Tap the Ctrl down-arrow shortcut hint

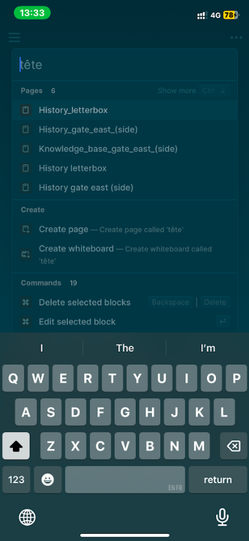point(214,91)
